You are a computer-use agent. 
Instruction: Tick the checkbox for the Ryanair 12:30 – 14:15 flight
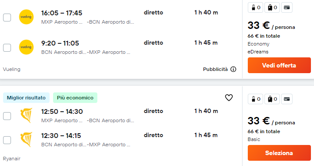[7, 140]
